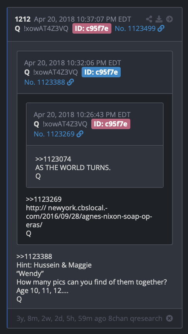Viewport: 188px width, 334px height.
Task: Open post link No. 1123499
Action: [135, 29]
